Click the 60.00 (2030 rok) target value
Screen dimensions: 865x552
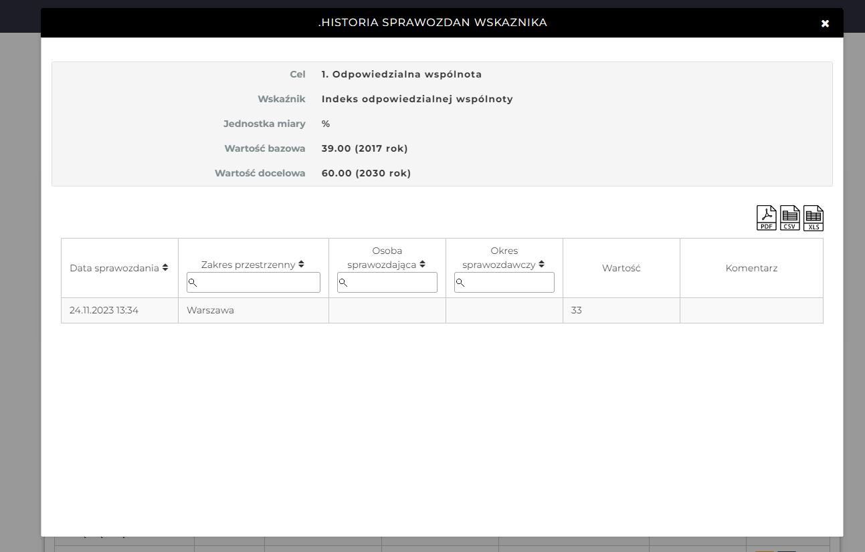366,173
